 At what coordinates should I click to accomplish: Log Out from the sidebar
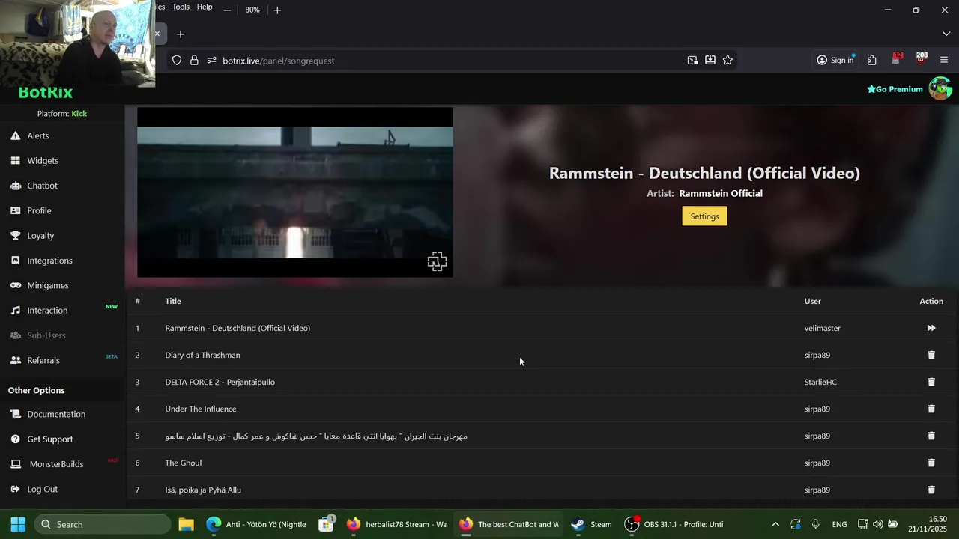(x=42, y=489)
